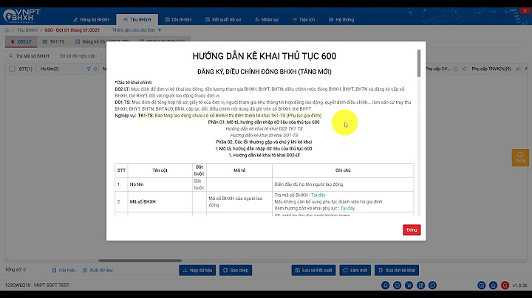
Task: Click the Làm mới refresh button
Action: (x=355, y=270)
